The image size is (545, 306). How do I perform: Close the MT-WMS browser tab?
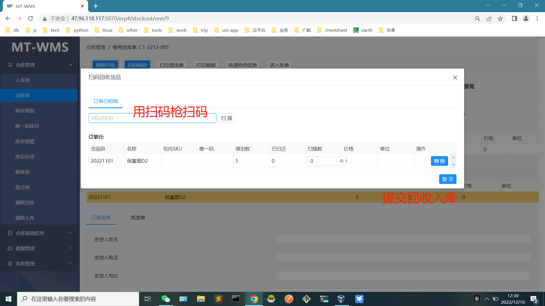click(82, 6)
